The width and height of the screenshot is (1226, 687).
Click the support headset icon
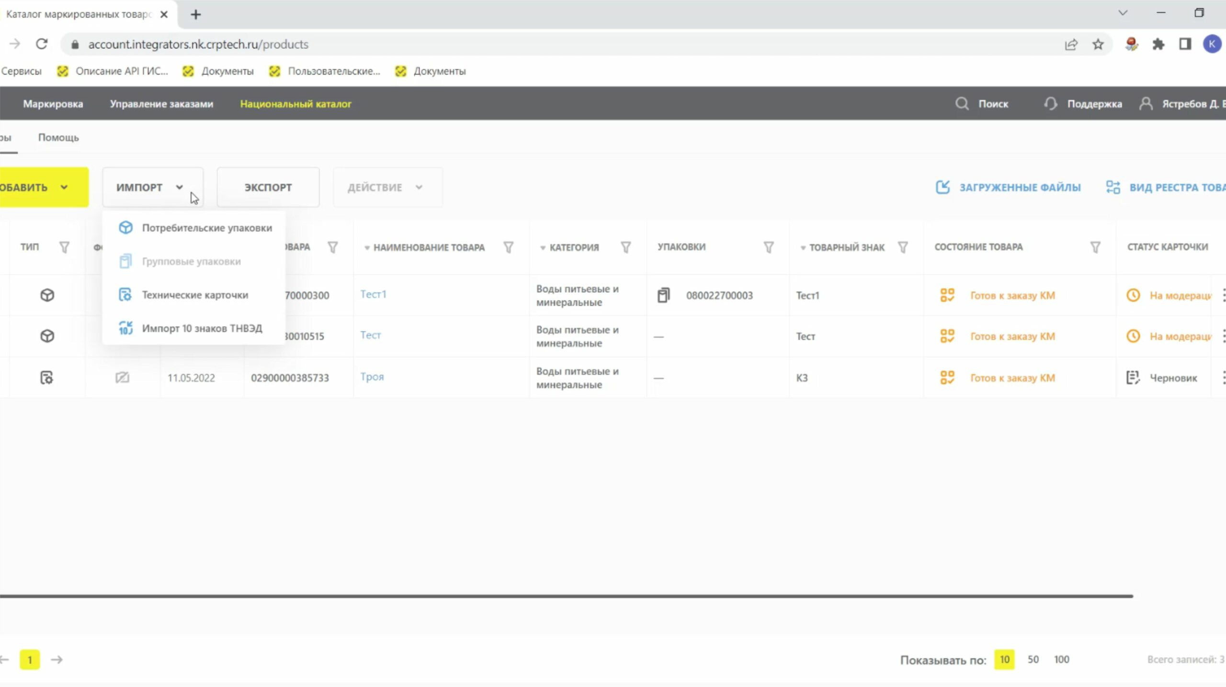tap(1051, 104)
